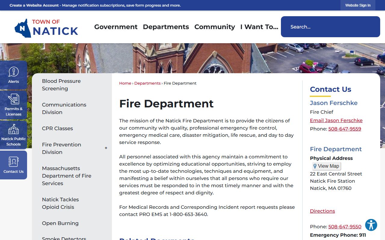Open Massachusetts Department of Fire Services link
The height and width of the screenshot is (240, 385).
click(x=67, y=176)
